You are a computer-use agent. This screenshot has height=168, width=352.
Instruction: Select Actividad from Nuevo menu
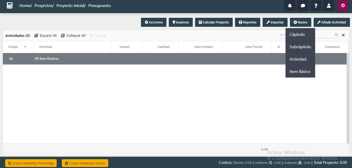click(300, 59)
